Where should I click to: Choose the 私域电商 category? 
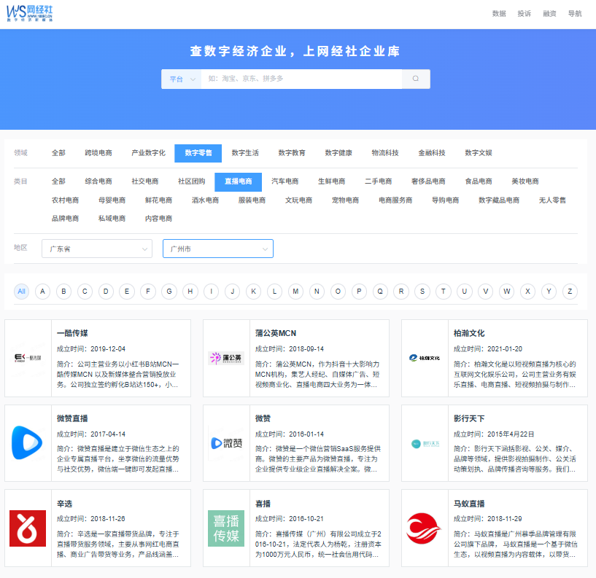coord(112,219)
